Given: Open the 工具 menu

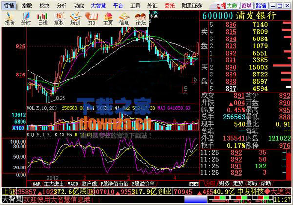Looking at the screenshot, I should point(135,6).
